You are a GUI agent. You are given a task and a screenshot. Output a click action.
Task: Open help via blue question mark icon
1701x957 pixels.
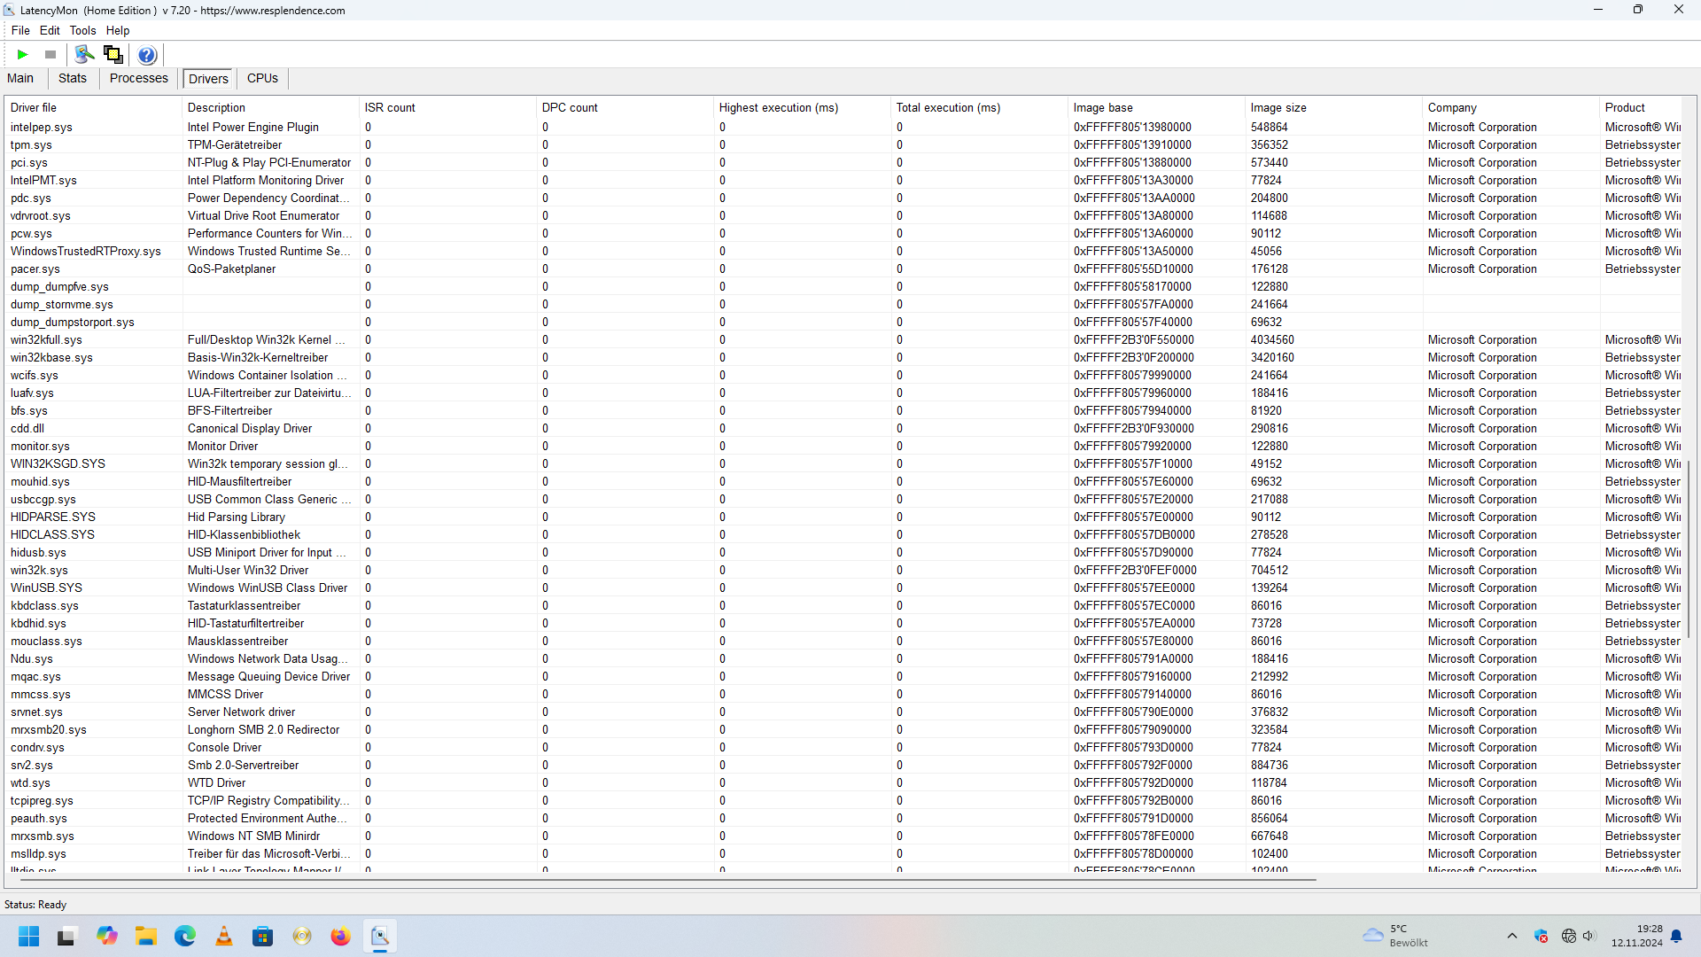tap(147, 55)
